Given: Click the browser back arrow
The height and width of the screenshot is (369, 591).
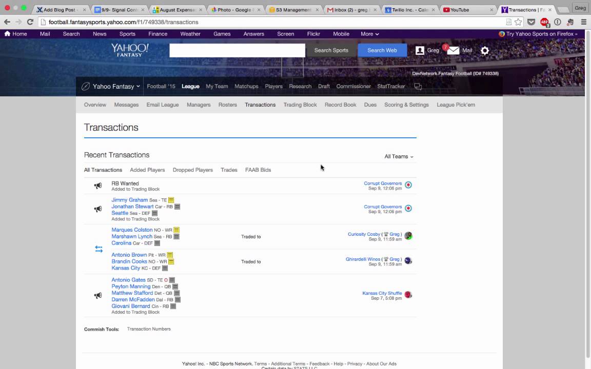Looking at the screenshot, I should [7, 22].
